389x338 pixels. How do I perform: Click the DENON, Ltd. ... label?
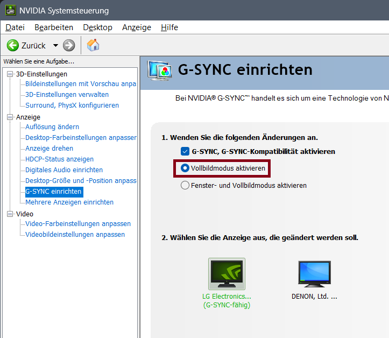tap(314, 297)
